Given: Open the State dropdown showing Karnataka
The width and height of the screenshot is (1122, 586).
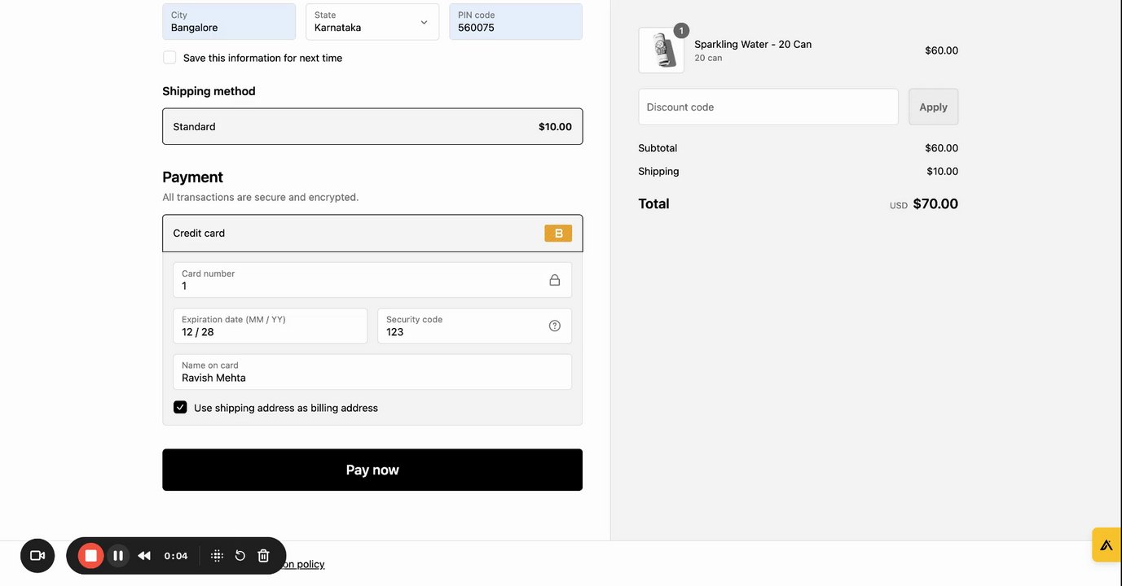Looking at the screenshot, I should (x=372, y=22).
